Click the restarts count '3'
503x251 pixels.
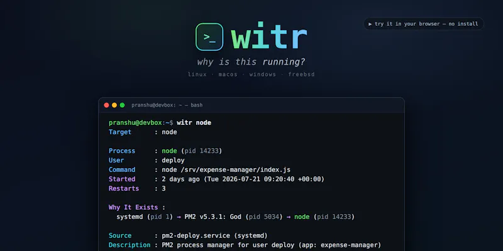[x=163, y=189]
